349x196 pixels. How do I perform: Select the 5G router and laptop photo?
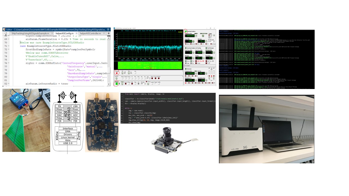coord(267,129)
